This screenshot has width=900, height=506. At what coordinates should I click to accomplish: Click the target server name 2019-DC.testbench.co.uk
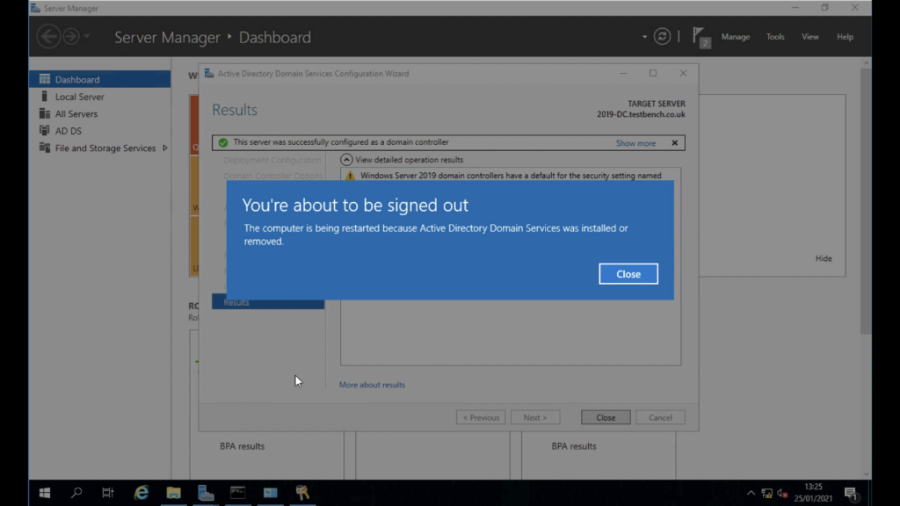point(641,114)
